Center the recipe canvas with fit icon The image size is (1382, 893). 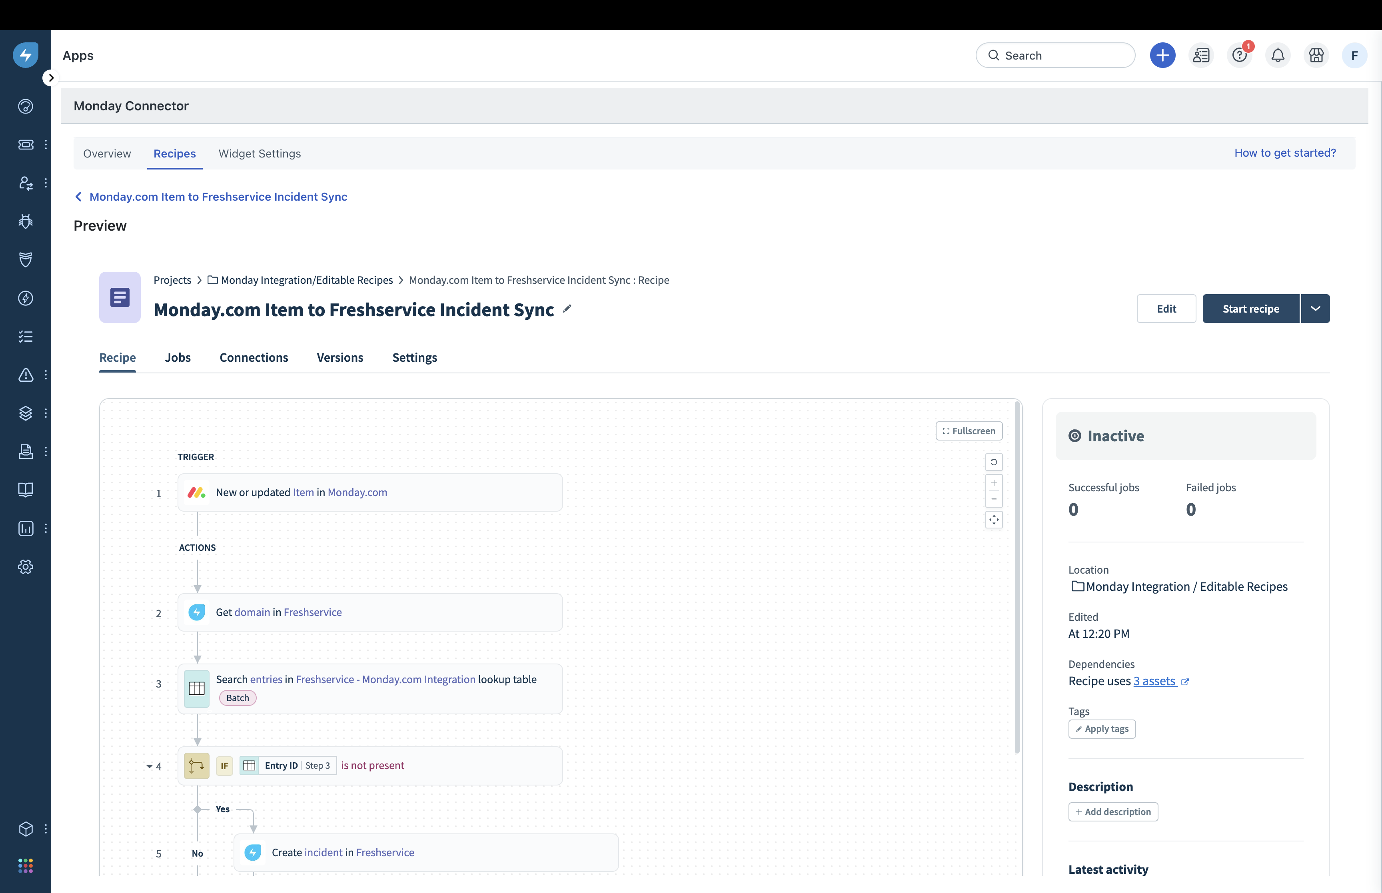pyautogui.click(x=993, y=520)
